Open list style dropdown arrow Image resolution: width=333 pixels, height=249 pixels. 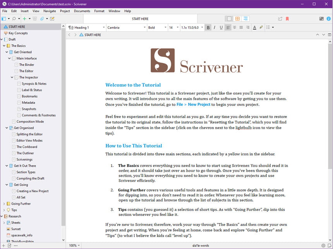point(273,27)
